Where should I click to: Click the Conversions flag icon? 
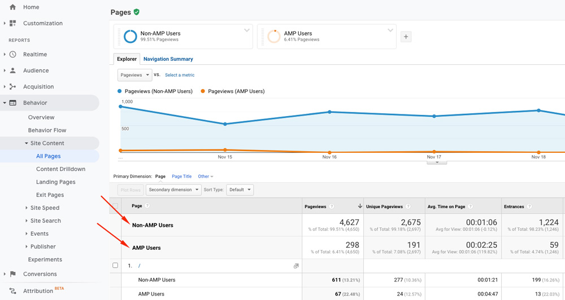click(x=12, y=274)
